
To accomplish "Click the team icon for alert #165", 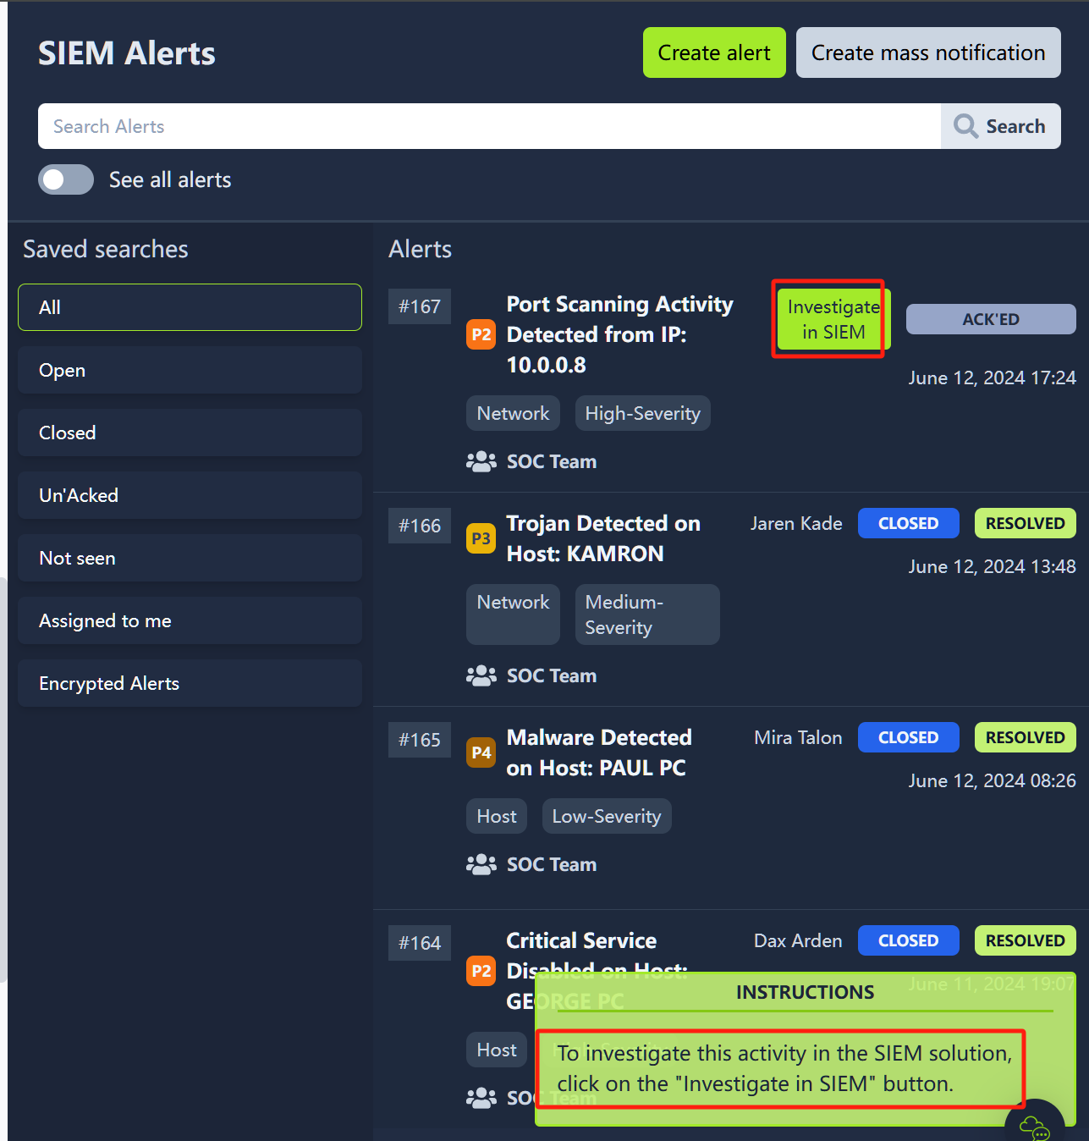I will tap(481, 864).
